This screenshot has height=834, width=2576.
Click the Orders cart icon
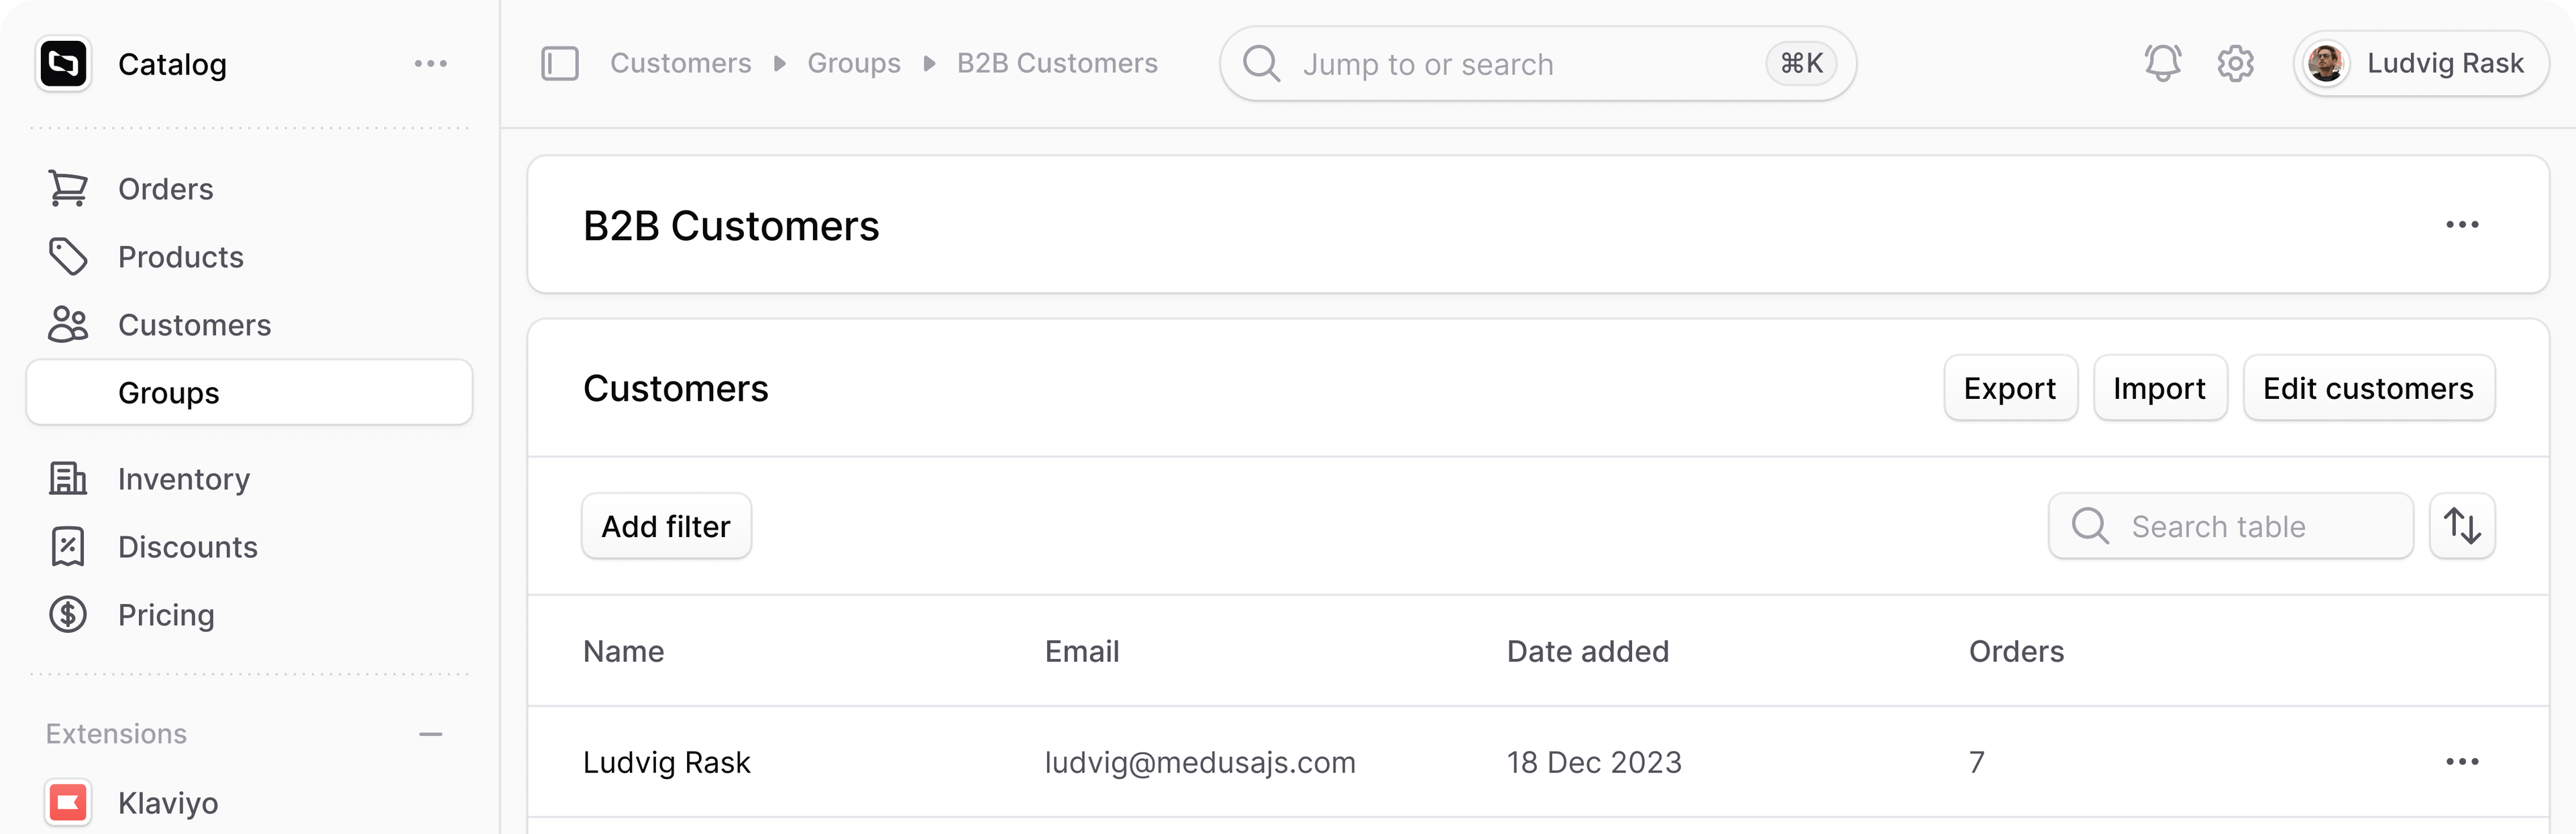click(x=68, y=189)
